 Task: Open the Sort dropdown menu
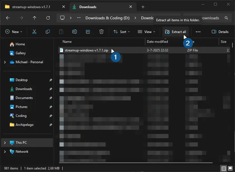(x=122, y=32)
